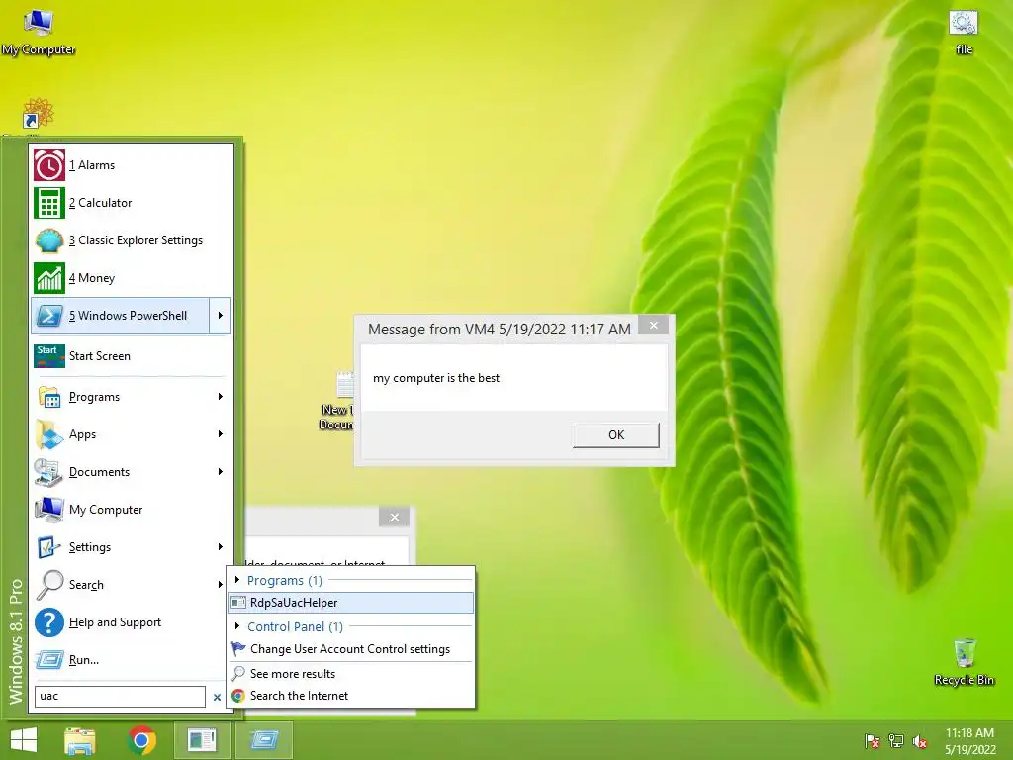Open the Programs folder icon
The image size is (1013, 760).
(x=49, y=397)
